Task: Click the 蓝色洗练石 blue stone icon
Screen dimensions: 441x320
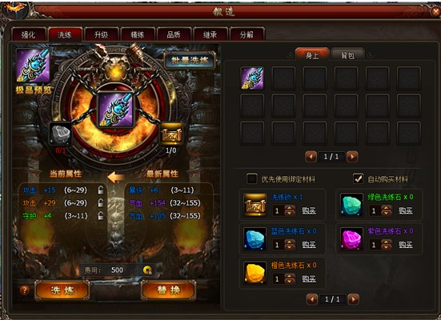Action: click(255, 238)
